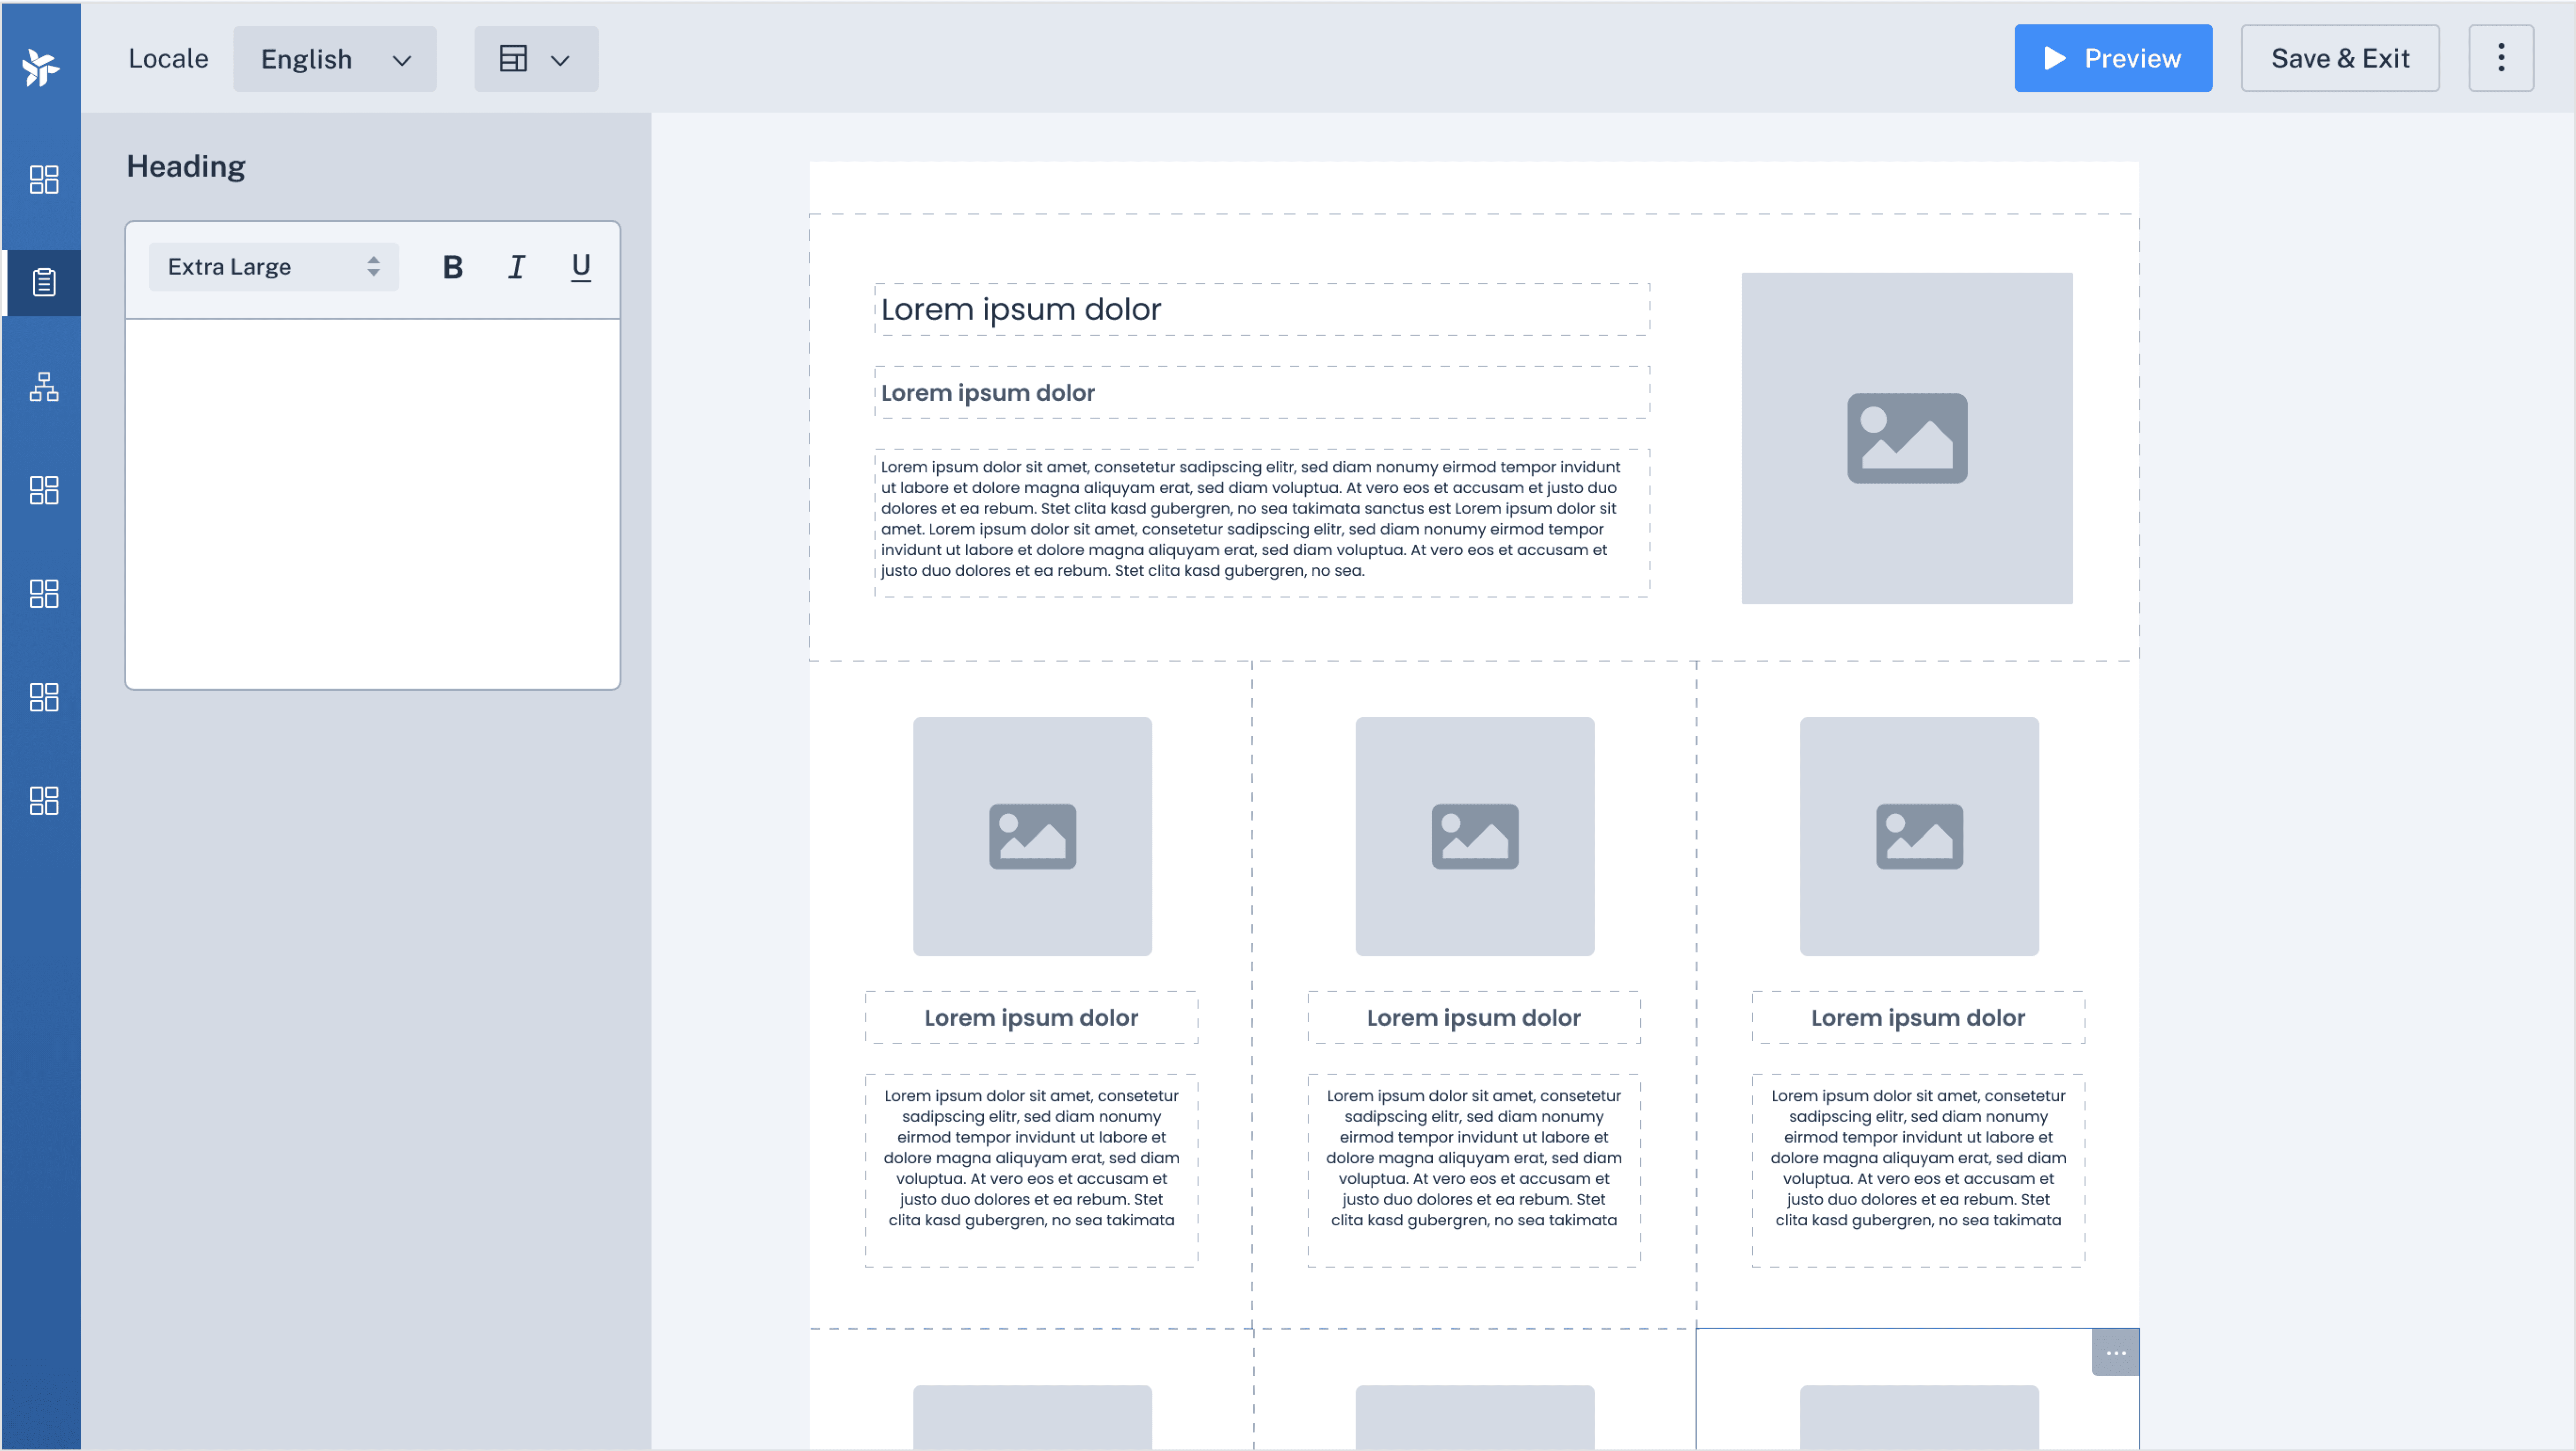Select the large 'Lorem ipsum dolor' heading block
Image resolution: width=2576 pixels, height=1451 pixels.
tap(1261, 309)
